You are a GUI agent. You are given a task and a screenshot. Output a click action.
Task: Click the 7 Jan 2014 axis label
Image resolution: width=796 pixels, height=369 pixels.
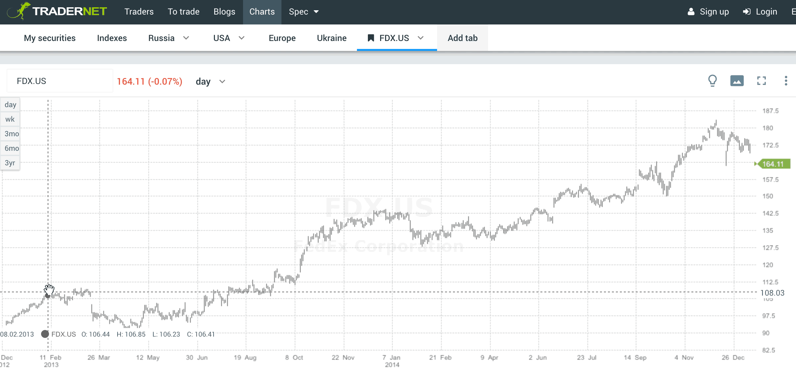392,361
